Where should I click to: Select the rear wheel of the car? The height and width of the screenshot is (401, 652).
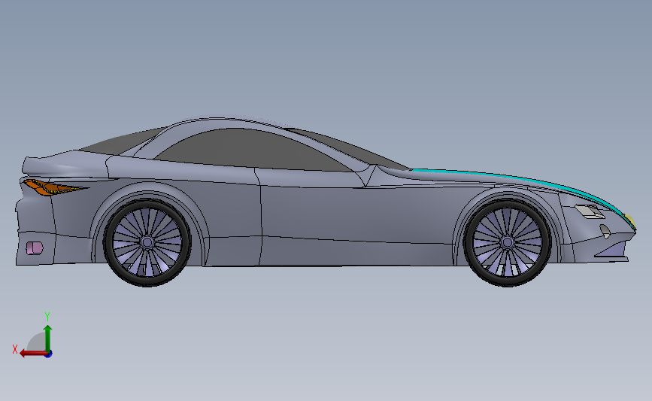147,242
